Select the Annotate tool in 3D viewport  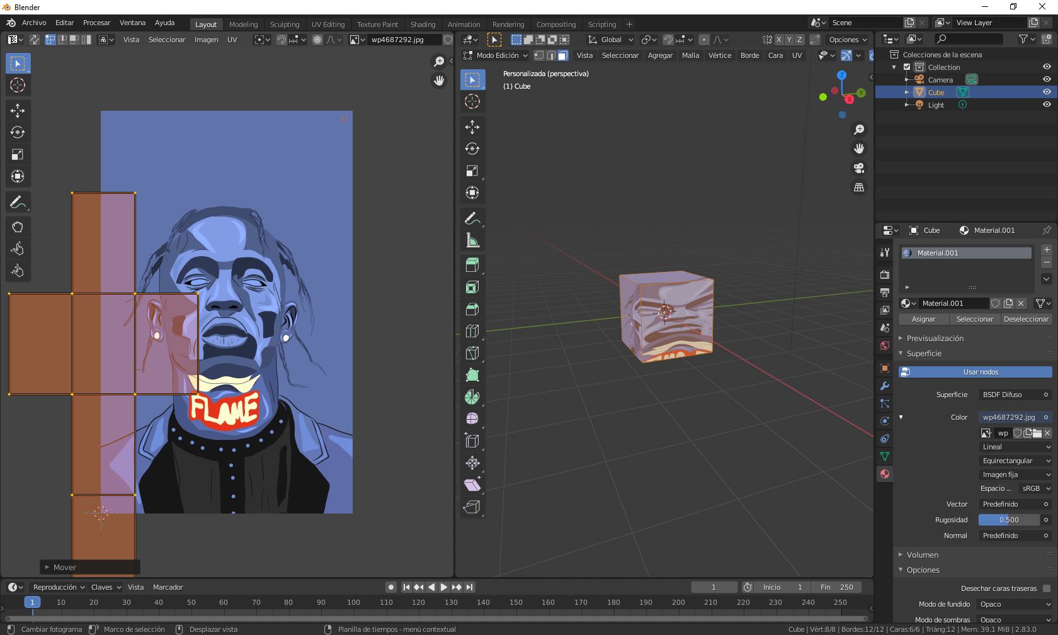[472, 218]
